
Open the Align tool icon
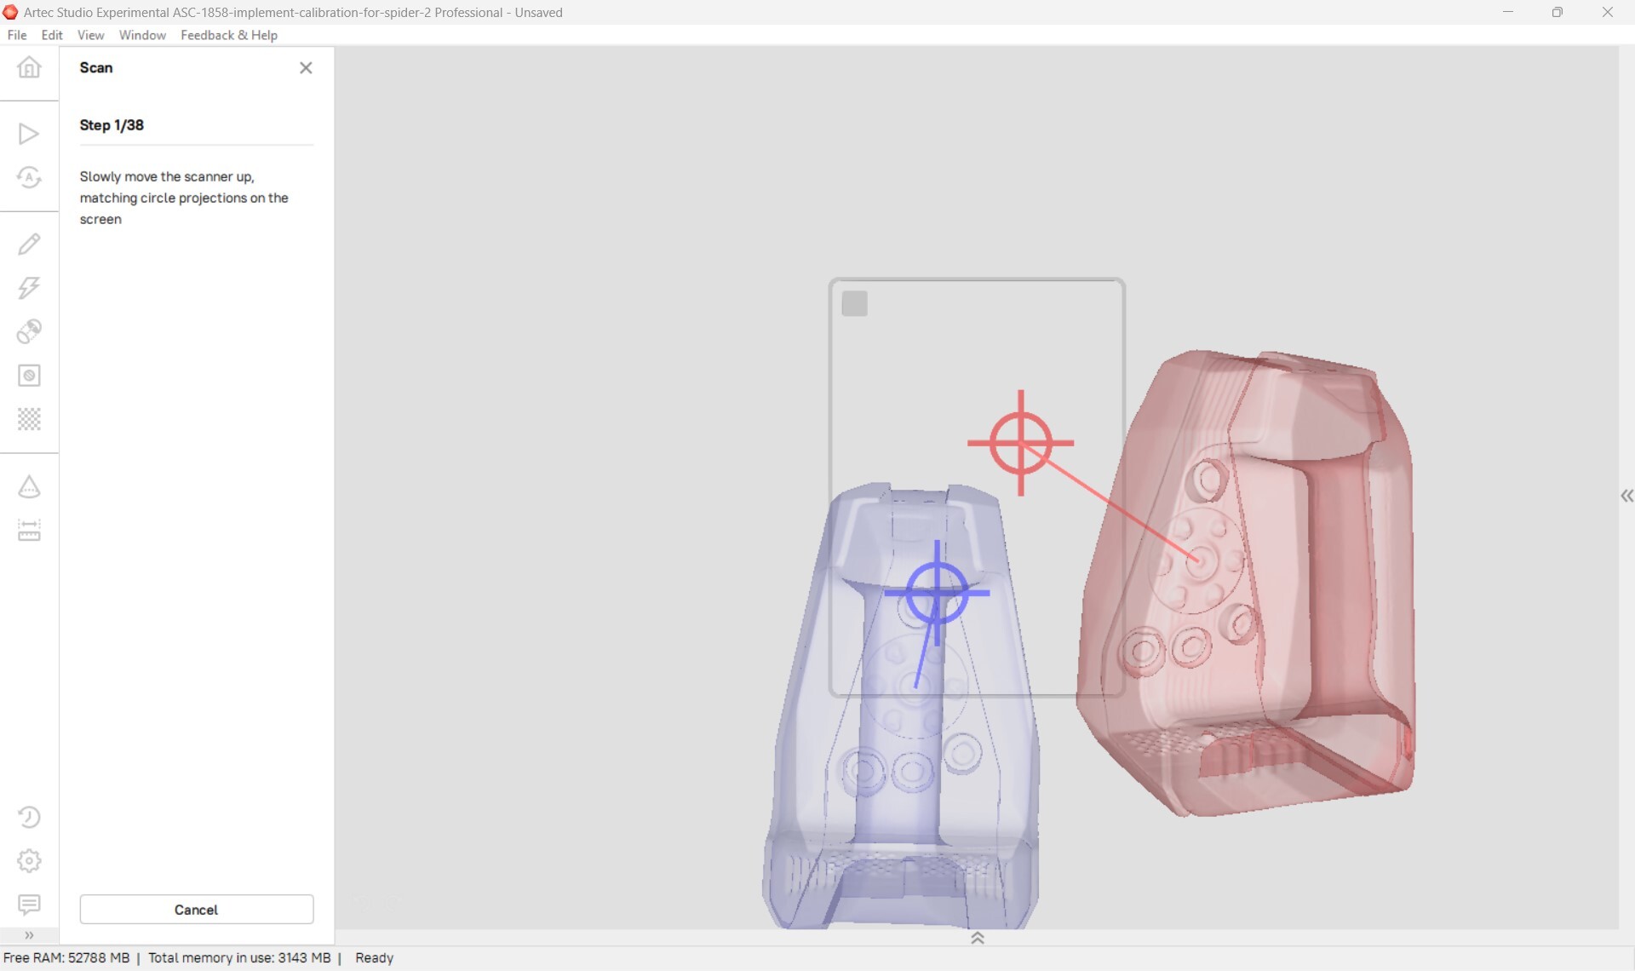[x=29, y=331]
